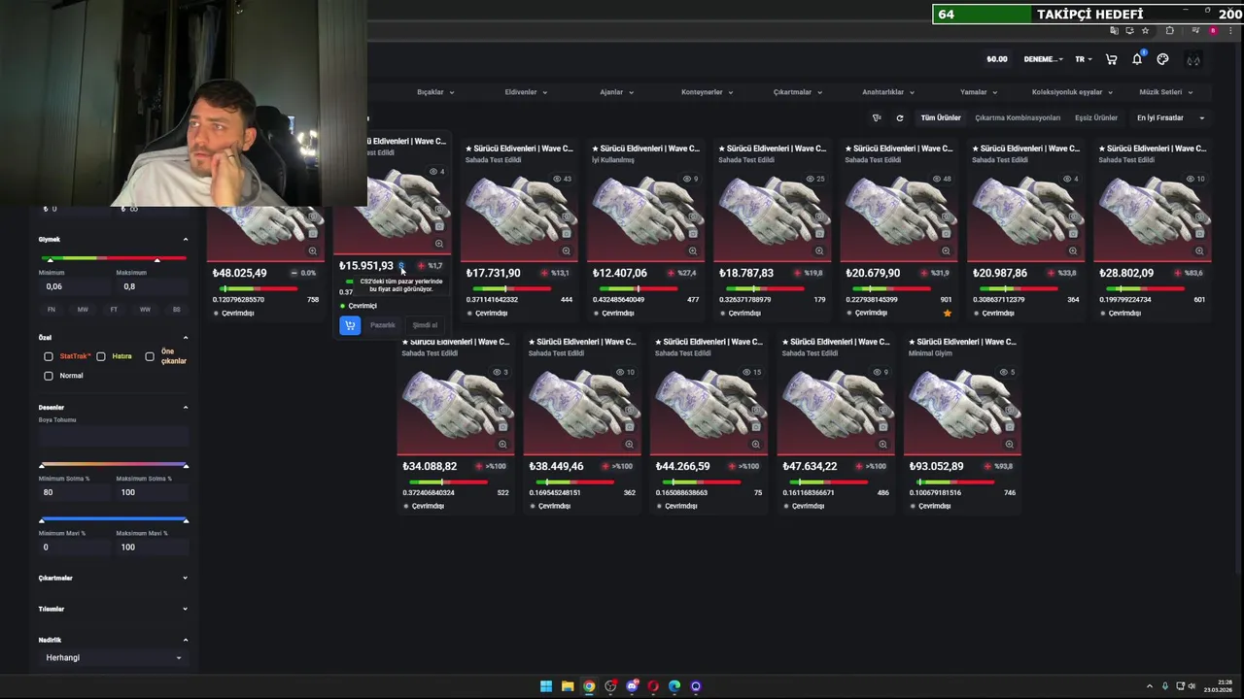Click the Minimum Solma % field

[x=74, y=492]
